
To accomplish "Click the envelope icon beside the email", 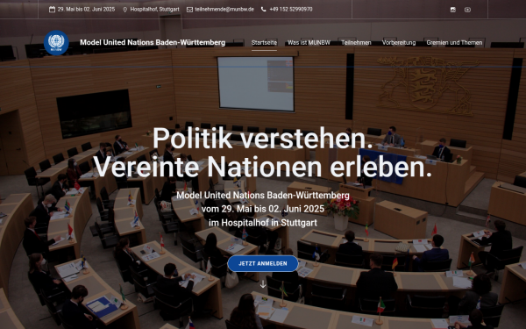I will pos(189,10).
